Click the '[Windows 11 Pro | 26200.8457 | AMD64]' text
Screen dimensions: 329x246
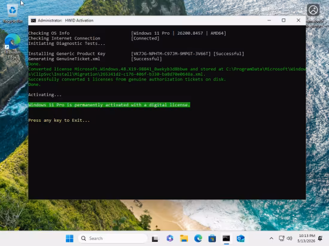(x=179, y=33)
